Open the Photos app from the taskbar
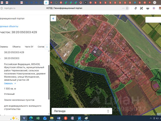The height and width of the screenshot is (121, 161). point(79,118)
